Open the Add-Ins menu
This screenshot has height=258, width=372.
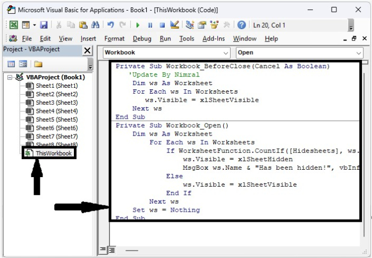[x=214, y=39]
